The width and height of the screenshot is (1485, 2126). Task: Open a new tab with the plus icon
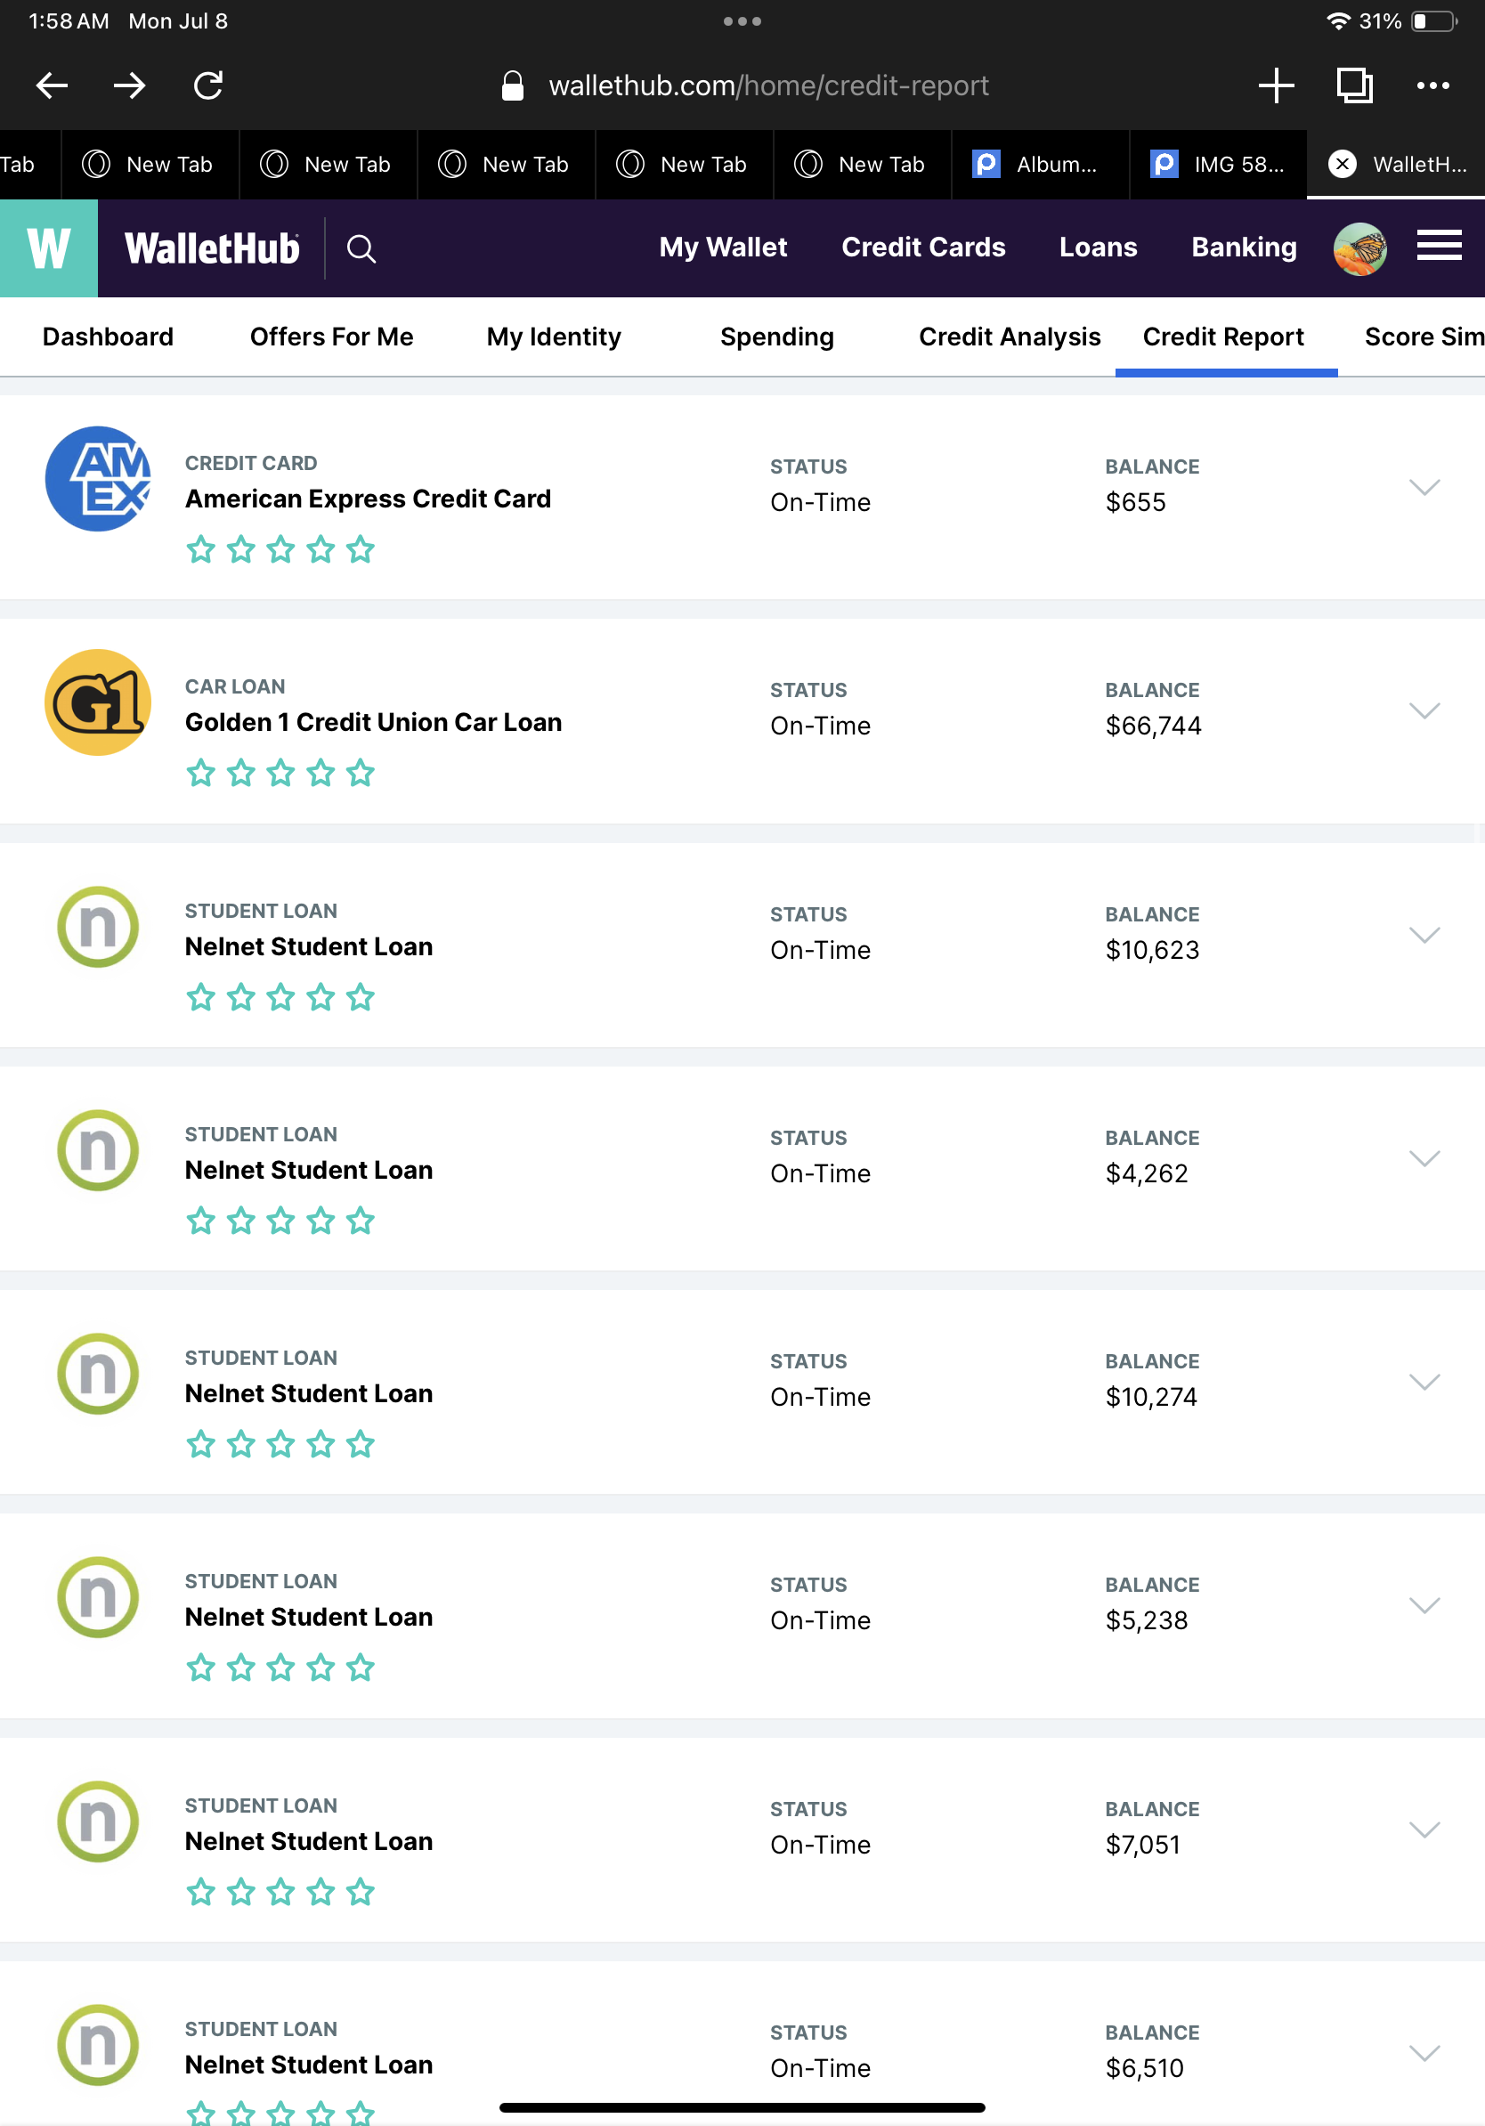[1276, 85]
